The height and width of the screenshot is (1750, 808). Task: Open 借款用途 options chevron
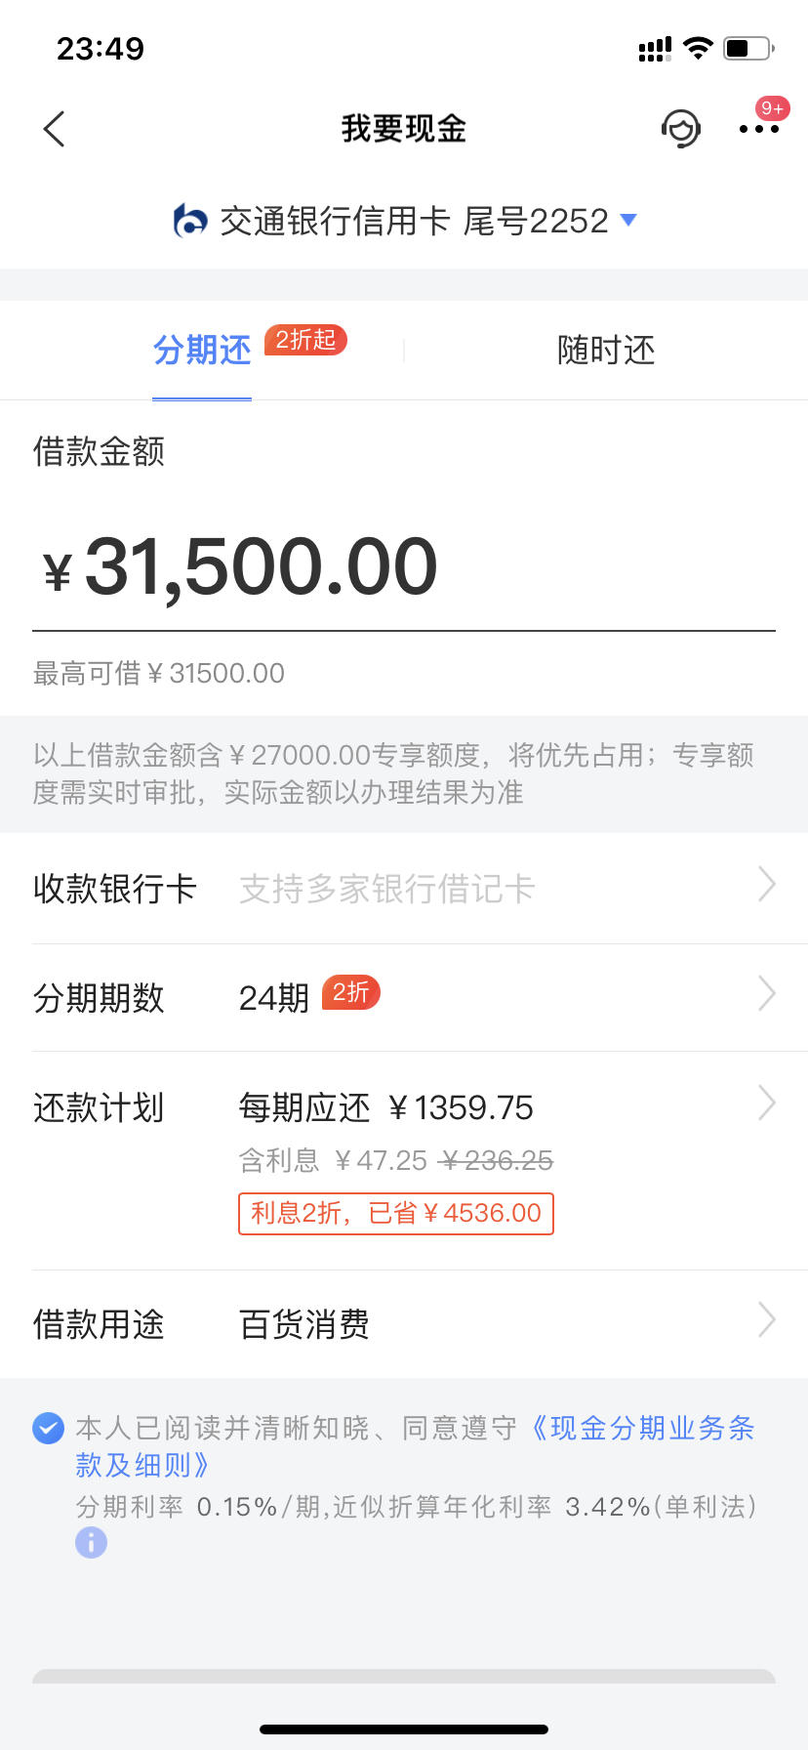tap(767, 1320)
